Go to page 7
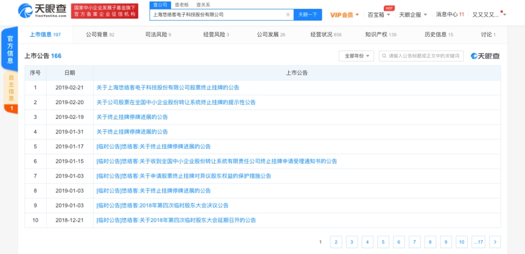This screenshot has height=254, width=525. [415, 242]
